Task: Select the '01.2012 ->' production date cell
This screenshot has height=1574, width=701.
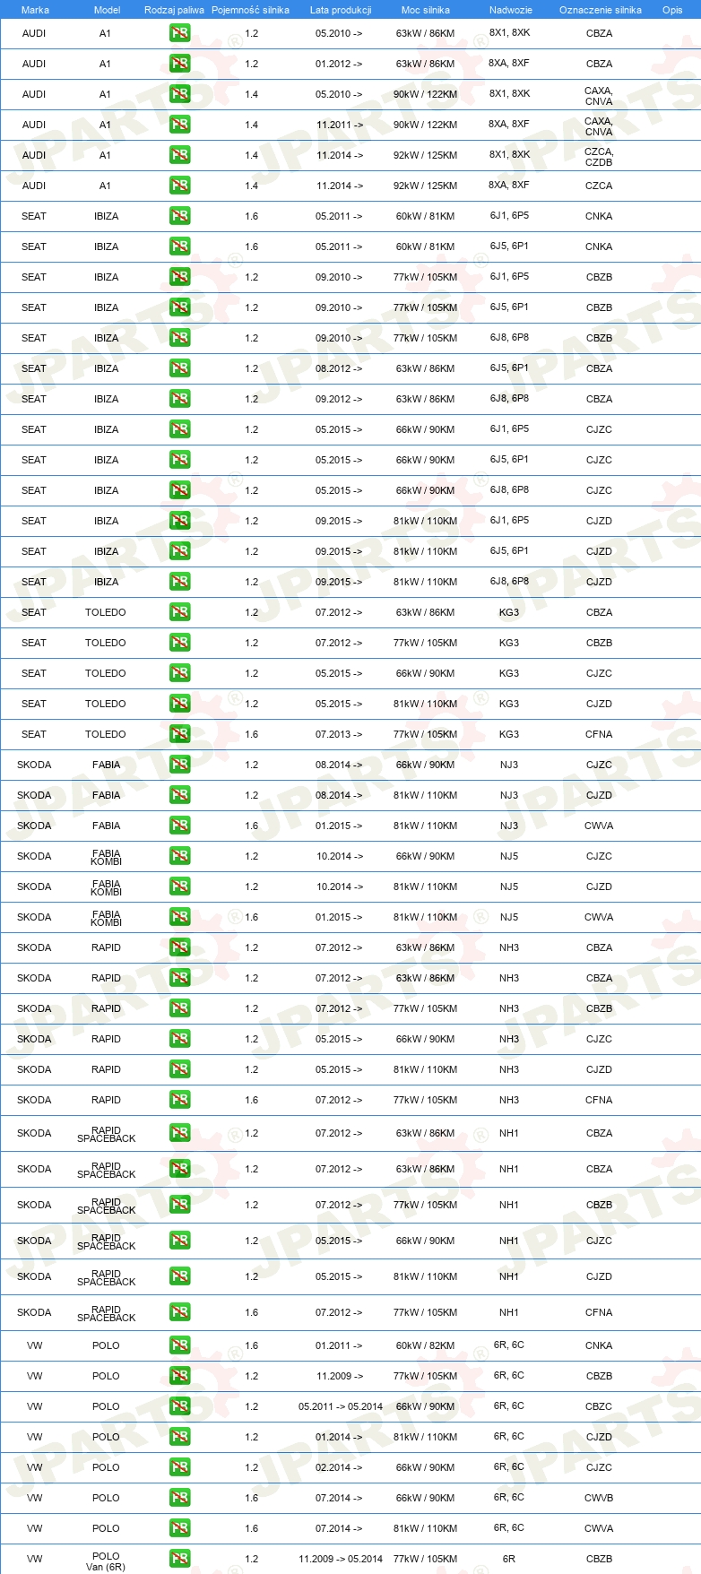Action: (x=339, y=64)
